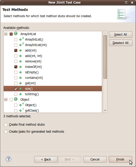
Task: Check the Object class checkbox
Action: [x=11, y=100]
